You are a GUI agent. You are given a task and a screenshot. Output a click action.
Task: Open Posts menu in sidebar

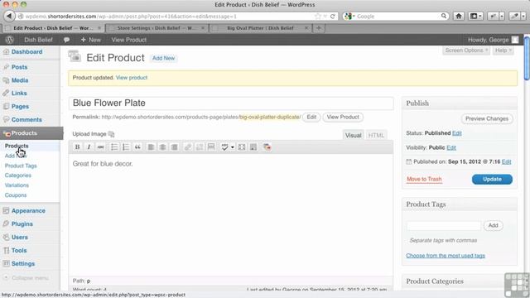tap(19, 67)
